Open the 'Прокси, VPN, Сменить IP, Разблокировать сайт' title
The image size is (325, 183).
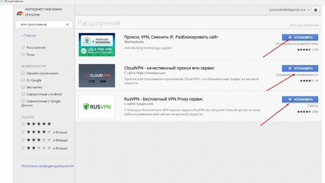pos(171,37)
